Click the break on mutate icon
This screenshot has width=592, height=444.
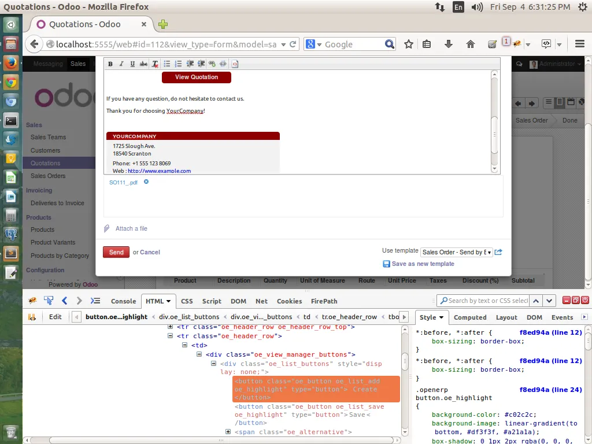pos(32,317)
